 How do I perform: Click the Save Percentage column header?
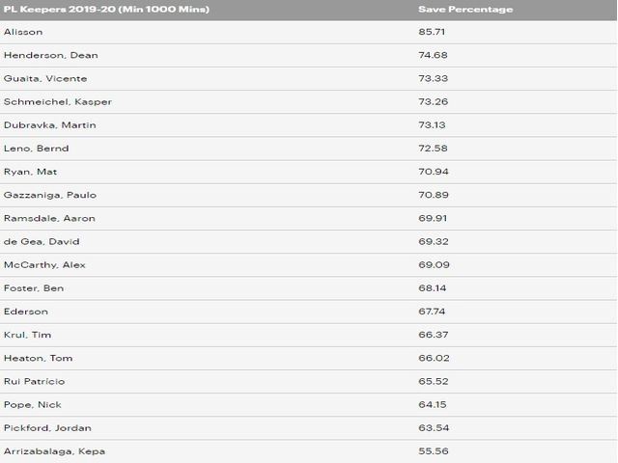pos(464,9)
